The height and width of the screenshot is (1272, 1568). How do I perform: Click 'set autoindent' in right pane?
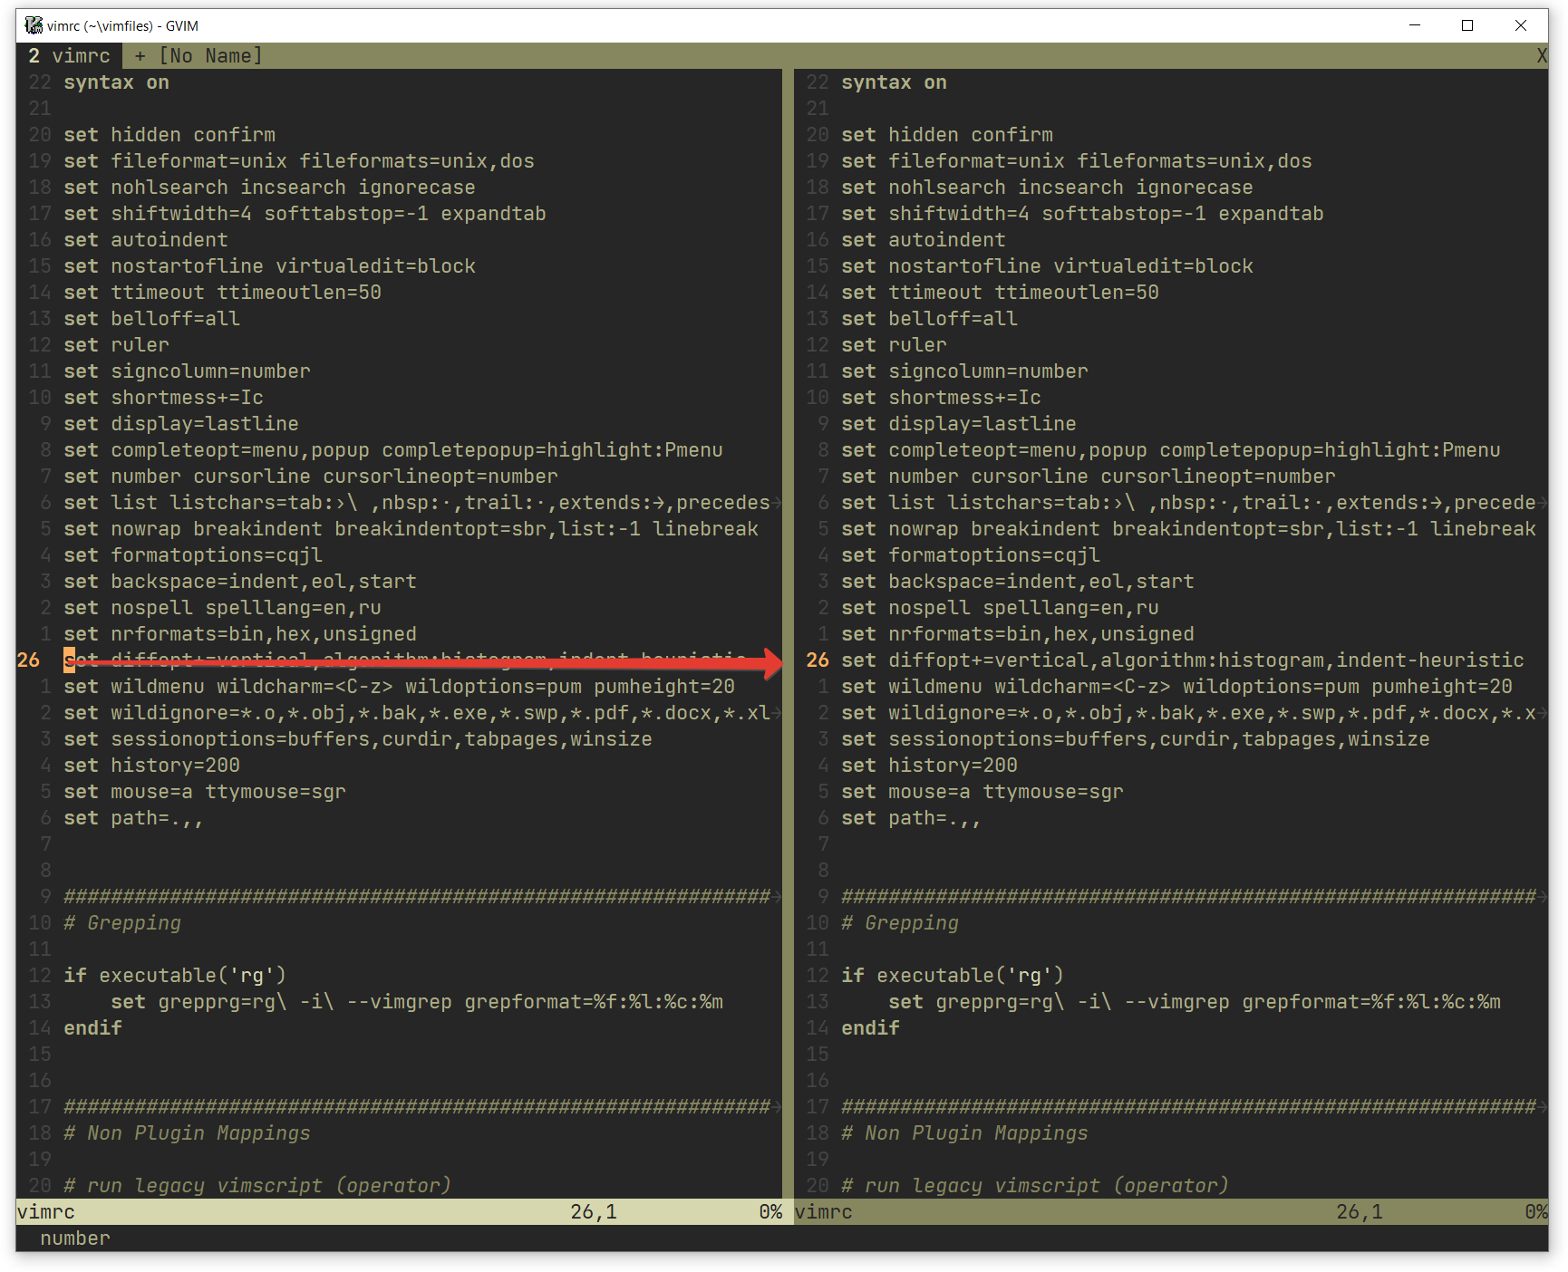924,240
